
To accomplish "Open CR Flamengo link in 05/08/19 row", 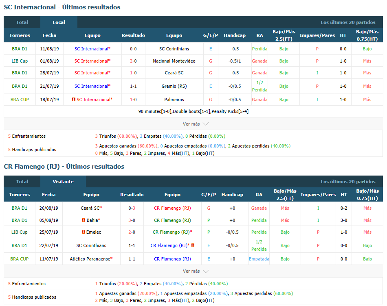I will tap(172, 220).
